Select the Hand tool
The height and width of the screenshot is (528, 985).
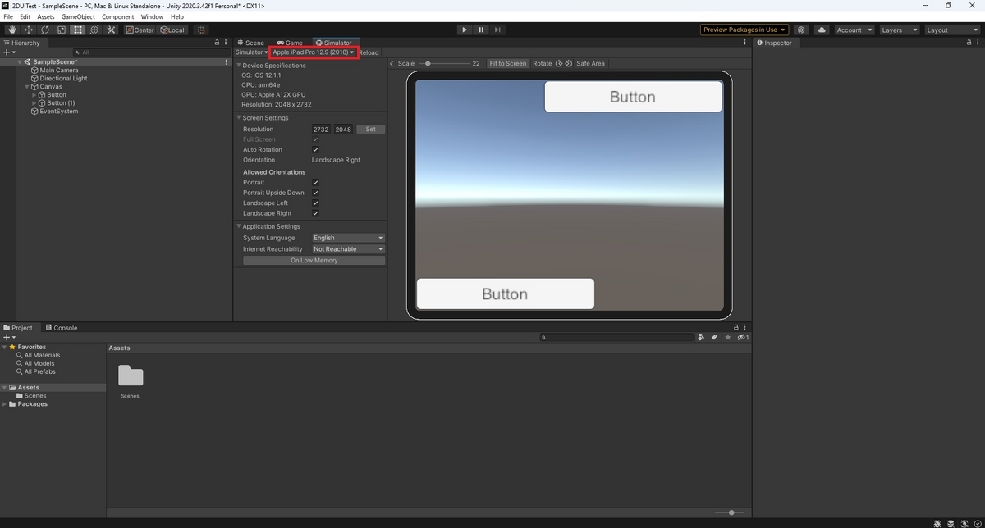tap(11, 30)
